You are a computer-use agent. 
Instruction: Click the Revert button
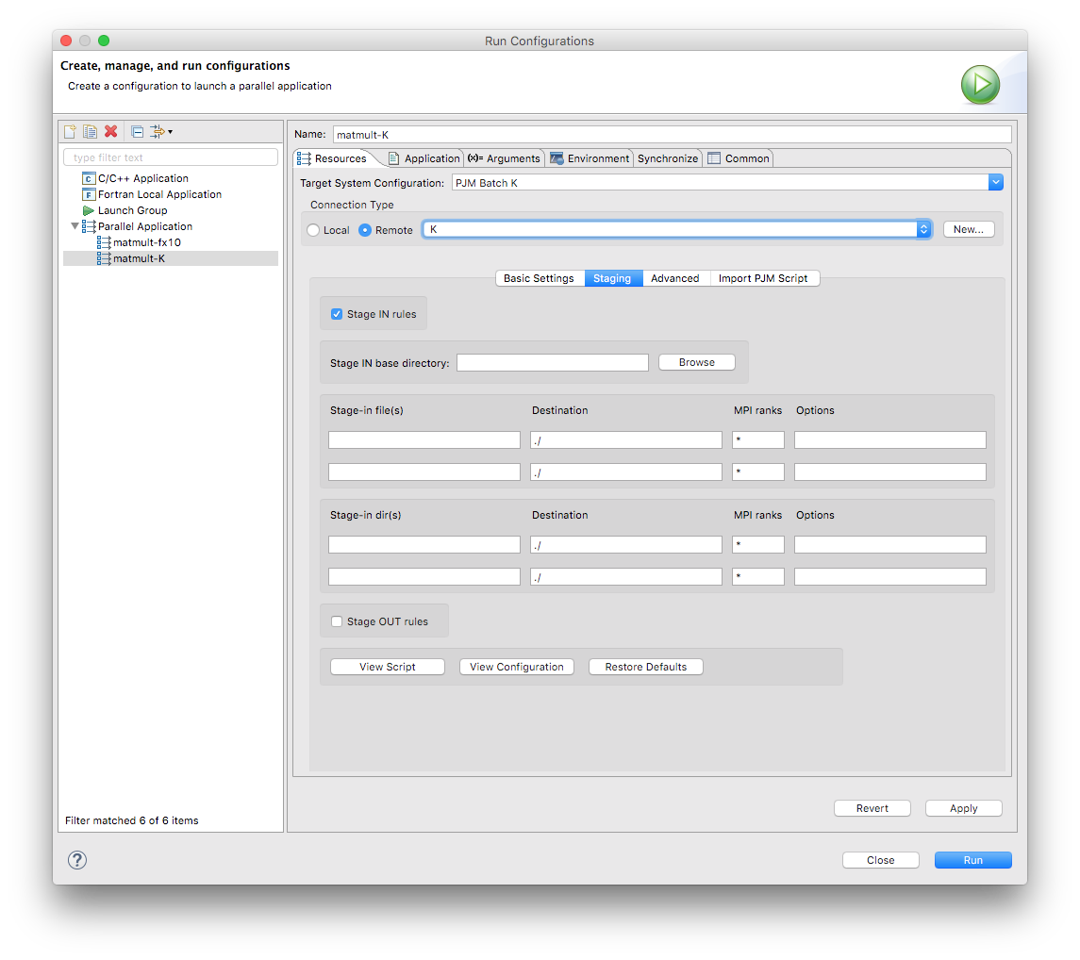[872, 808]
